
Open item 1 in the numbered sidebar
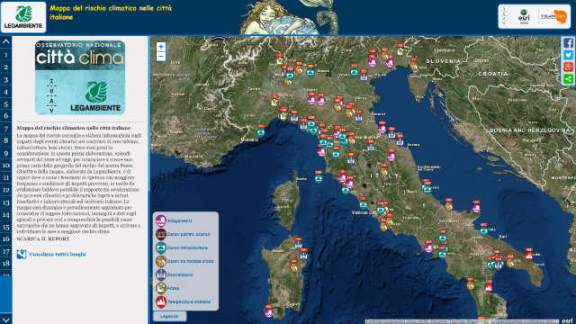6,55
